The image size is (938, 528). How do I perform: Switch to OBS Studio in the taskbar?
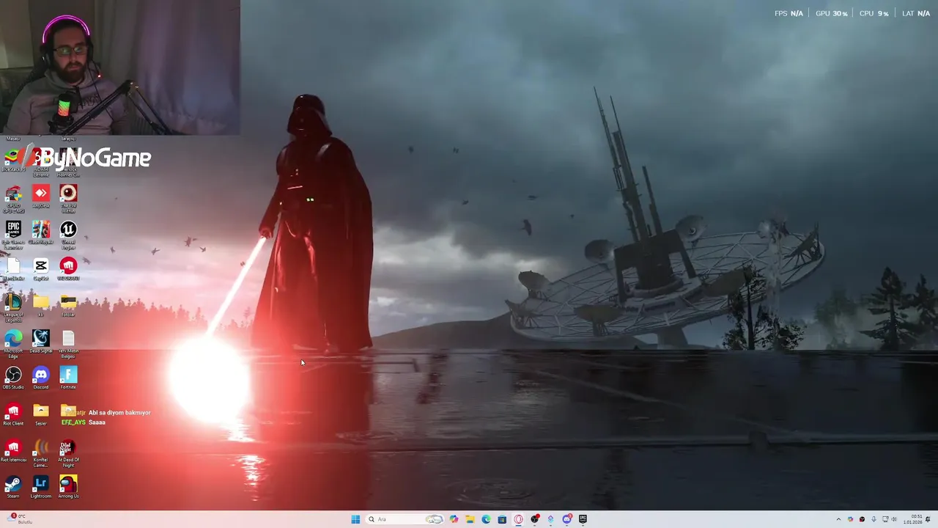pos(535,519)
